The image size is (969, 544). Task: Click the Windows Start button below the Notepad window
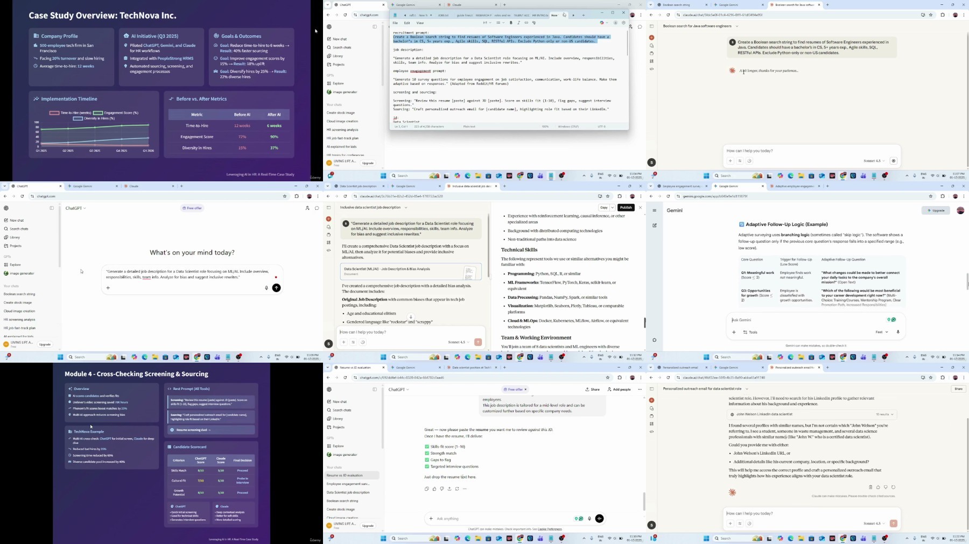(384, 176)
